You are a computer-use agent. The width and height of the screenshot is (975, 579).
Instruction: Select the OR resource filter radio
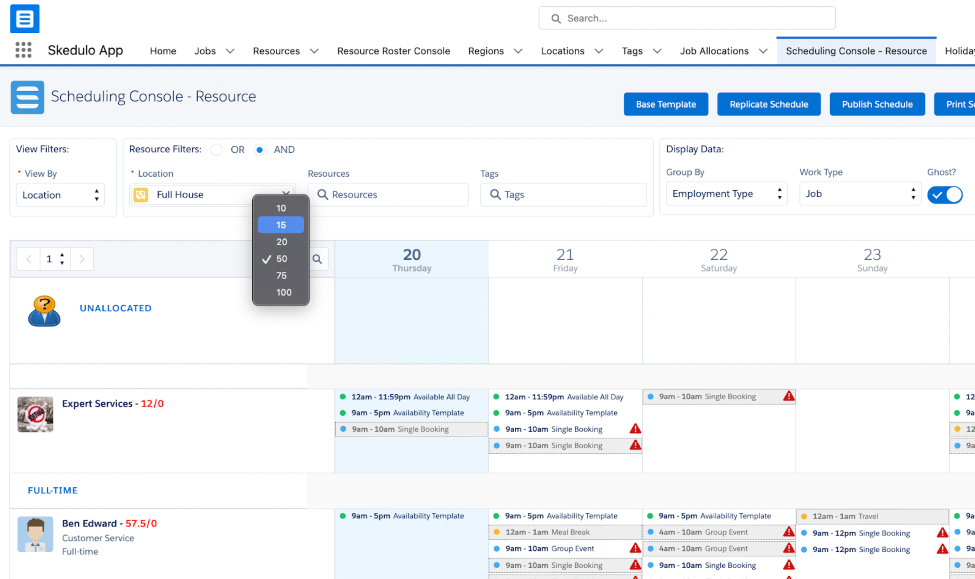[x=216, y=150]
